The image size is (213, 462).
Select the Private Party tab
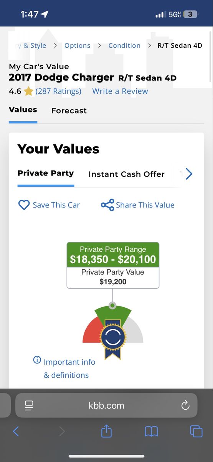pos(46,173)
